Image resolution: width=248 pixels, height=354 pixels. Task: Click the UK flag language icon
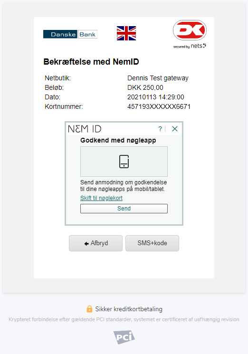point(126,33)
